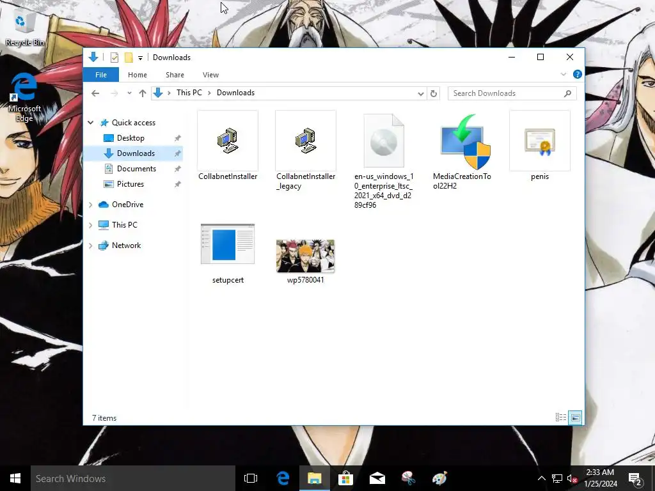This screenshot has width=655, height=491.
Task: Open the Share ribbon tab
Action: coord(175,75)
